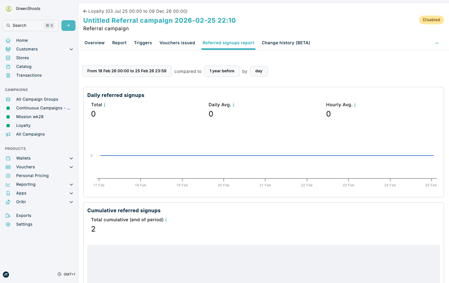The height and width of the screenshot is (283, 449).
Task: Click the teal plus button beside search
Action: 68,25
